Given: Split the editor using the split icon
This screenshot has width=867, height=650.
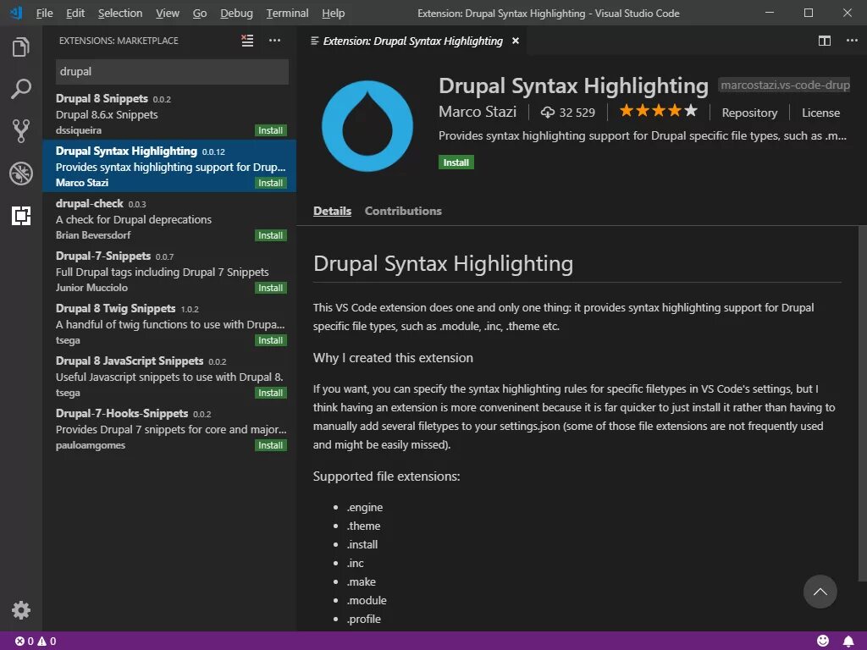Looking at the screenshot, I should tap(825, 40).
